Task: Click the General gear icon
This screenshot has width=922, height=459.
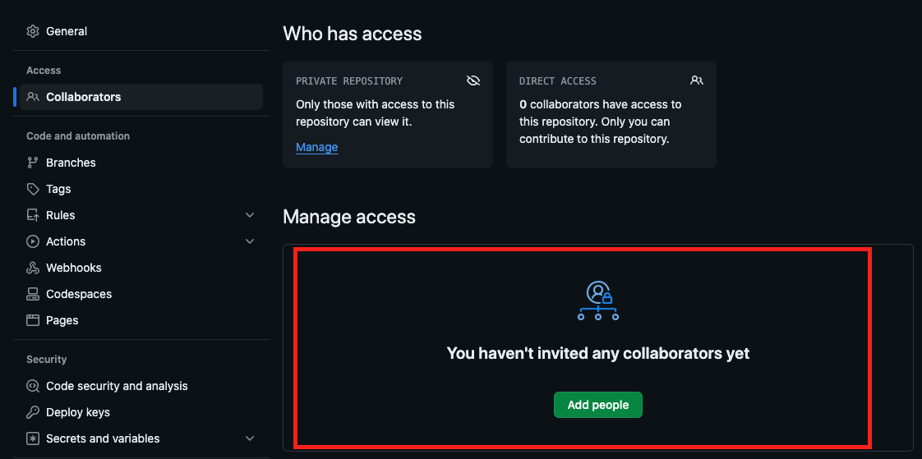Action: click(x=33, y=31)
